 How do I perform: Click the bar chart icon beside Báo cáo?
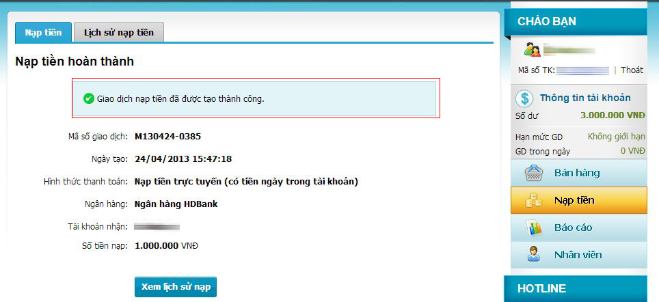534,228
